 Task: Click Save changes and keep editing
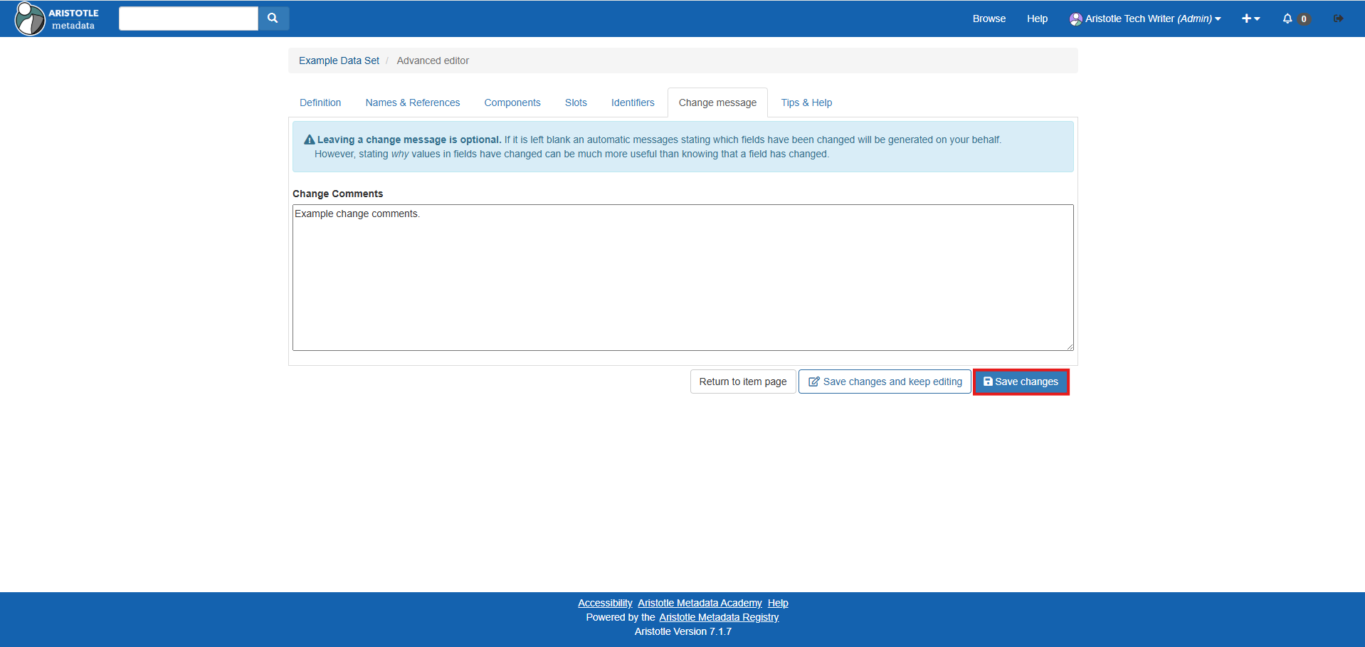click(x=885, y=382)
